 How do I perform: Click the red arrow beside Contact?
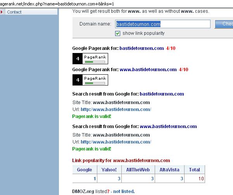tap(2, 12)
